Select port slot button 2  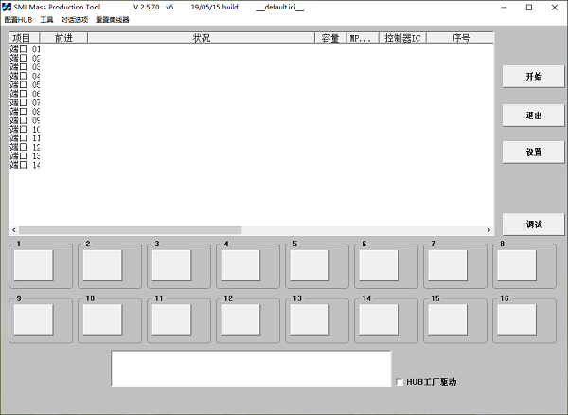[x=102, y=265]
